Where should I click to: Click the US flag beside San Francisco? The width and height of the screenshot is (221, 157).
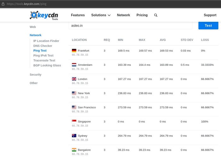coord(74,107)
